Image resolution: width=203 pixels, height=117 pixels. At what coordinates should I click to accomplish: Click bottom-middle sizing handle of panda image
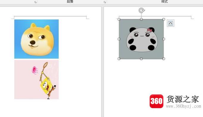pos(141,59)
